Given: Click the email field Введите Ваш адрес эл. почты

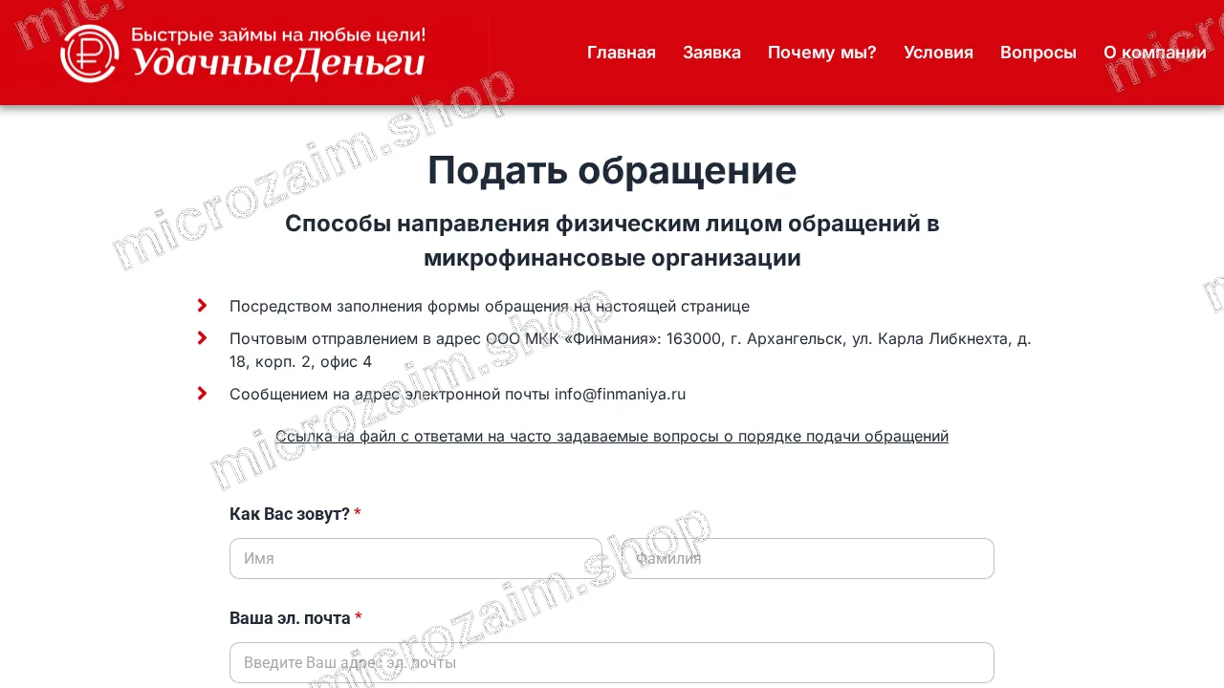Looking at the screenshot, I should tap(612, 662).
